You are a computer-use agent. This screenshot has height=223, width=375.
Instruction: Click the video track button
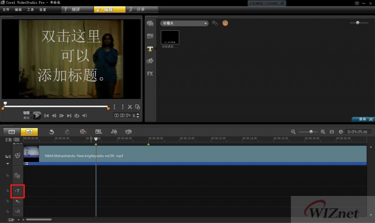coord(18,156)
